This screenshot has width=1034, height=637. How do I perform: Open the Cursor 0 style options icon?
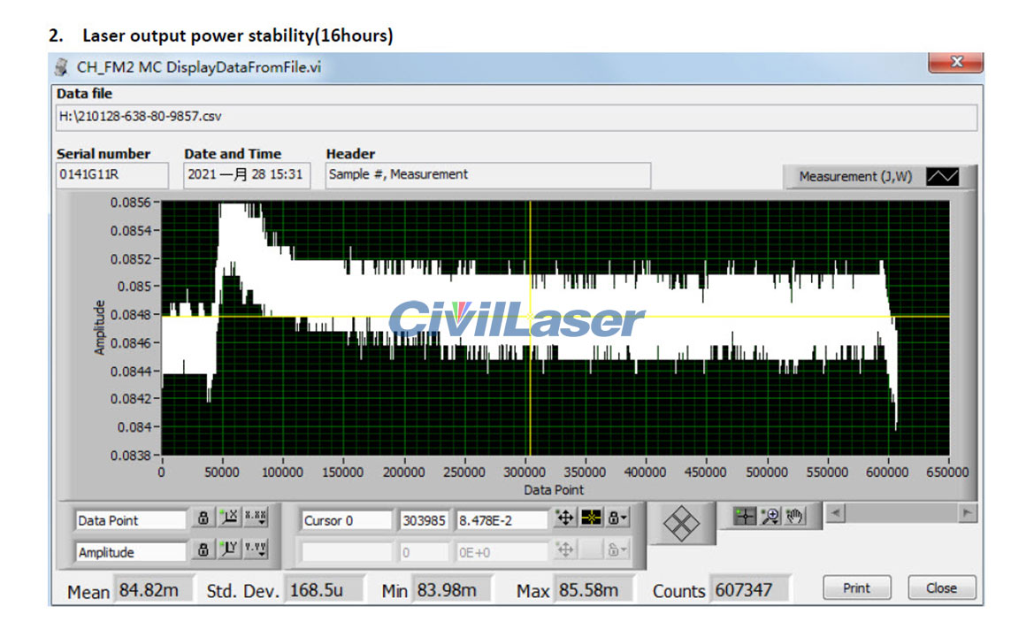point(590,519)
